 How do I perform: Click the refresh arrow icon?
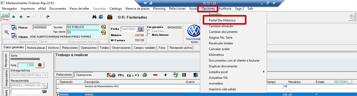[x=48, y=17]
